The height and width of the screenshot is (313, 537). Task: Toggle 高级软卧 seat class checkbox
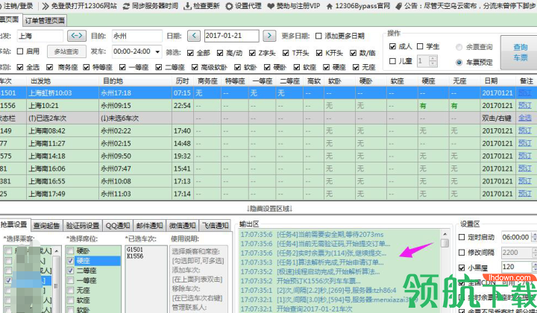click(195, 67)
